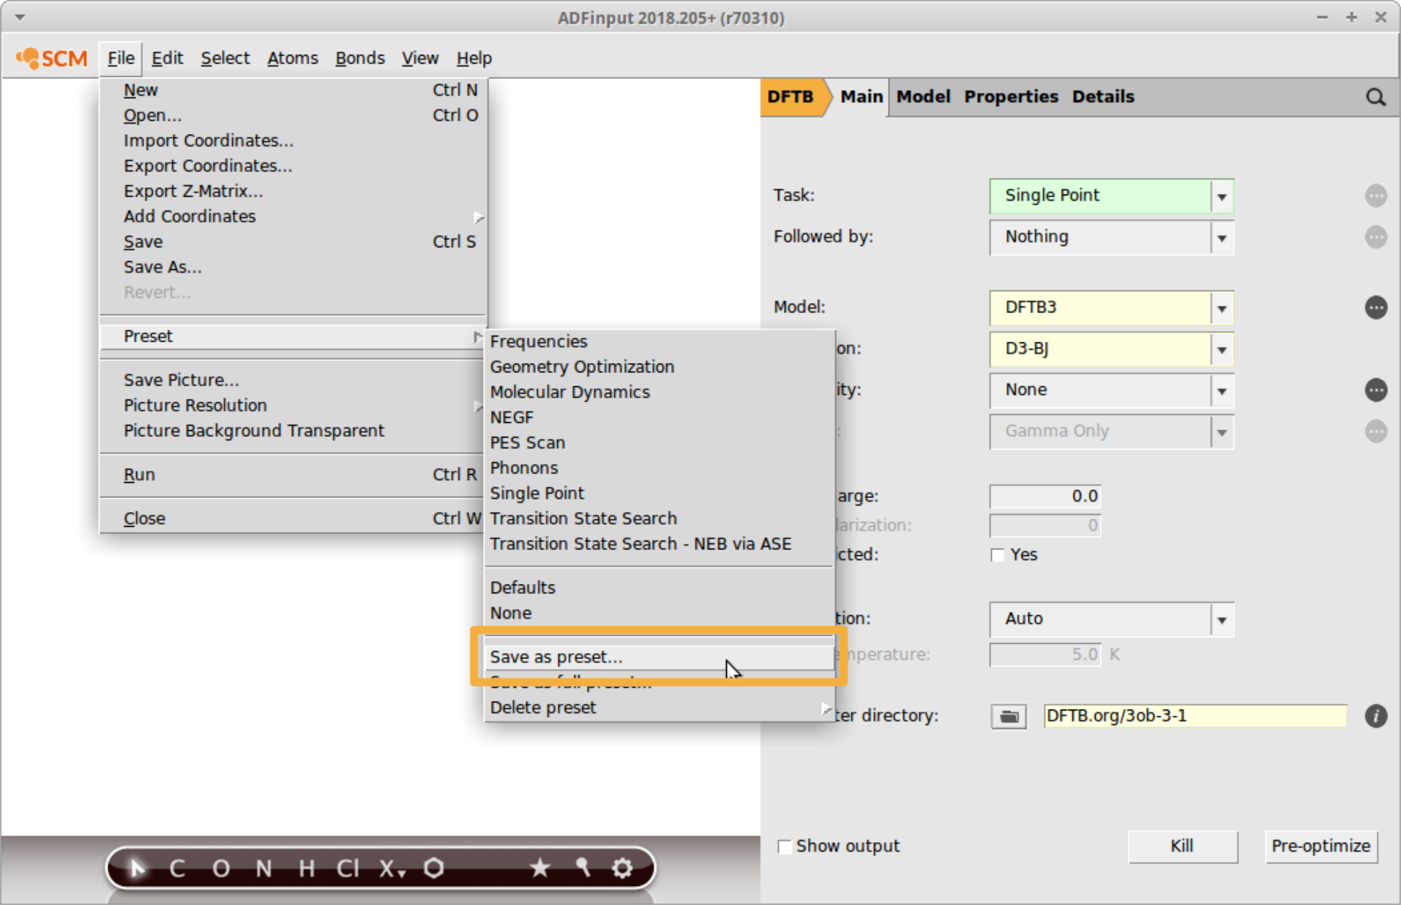Screen dimensions: 1401x905
Task: Open details button next to None dropdown
Action: [x=1375, y=390]
